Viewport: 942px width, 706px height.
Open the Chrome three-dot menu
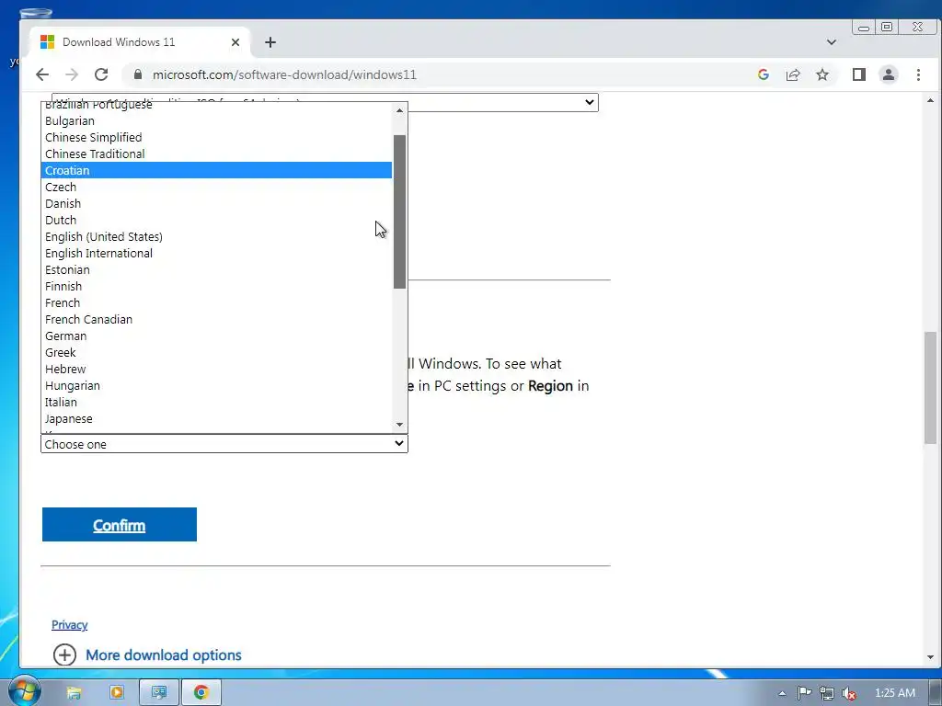(x=918, y=74)
